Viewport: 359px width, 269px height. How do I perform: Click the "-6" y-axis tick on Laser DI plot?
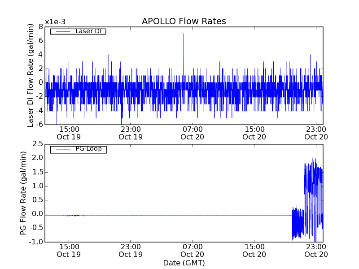click(x=39, y=124)
